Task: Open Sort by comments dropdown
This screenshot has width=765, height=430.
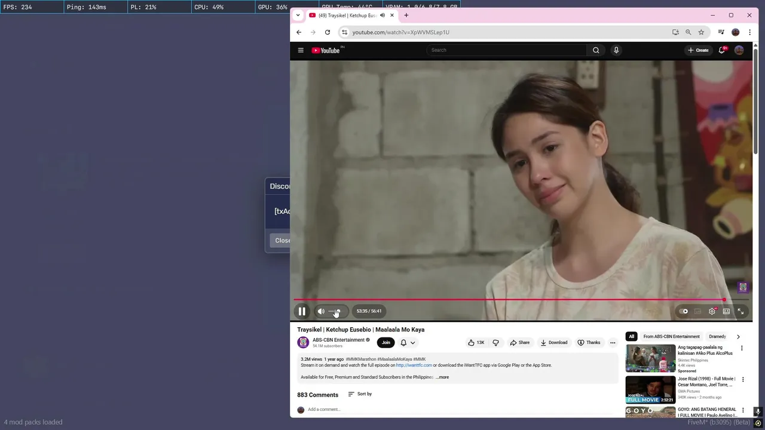Action: (360, 394)
